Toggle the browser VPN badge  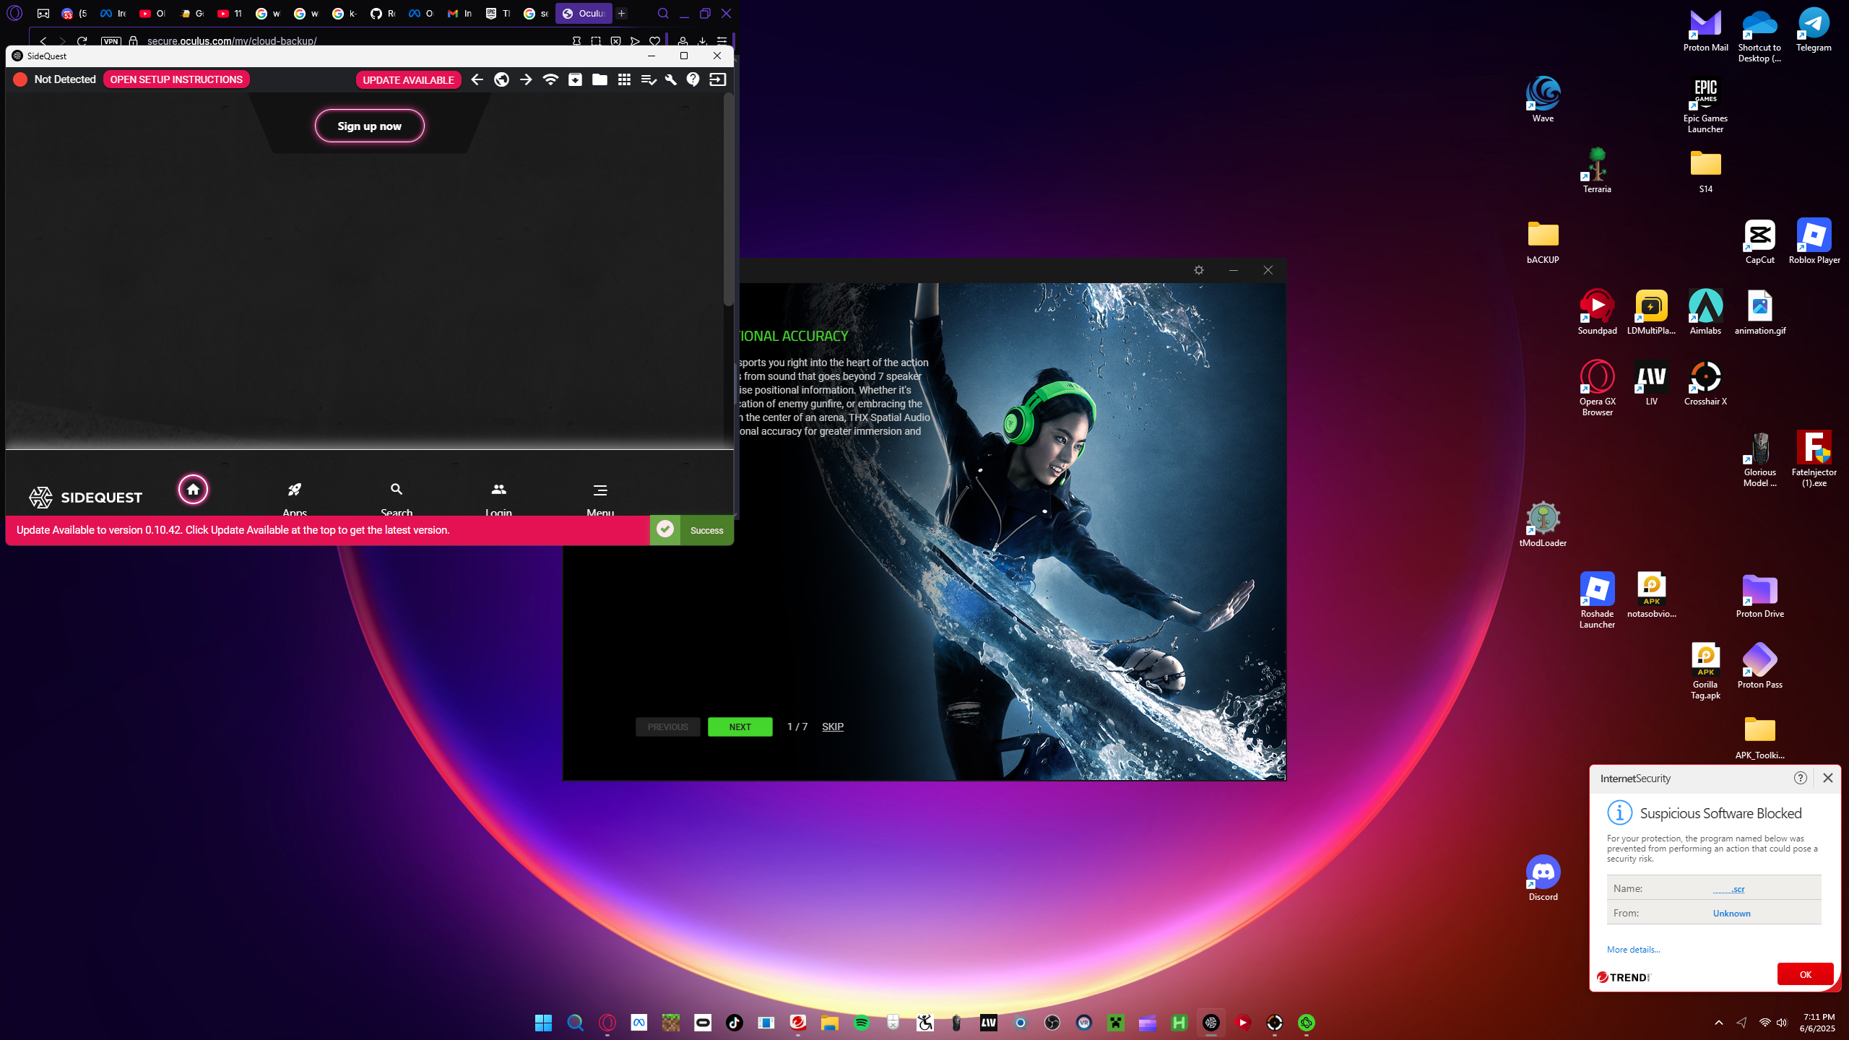pos(111,41)
